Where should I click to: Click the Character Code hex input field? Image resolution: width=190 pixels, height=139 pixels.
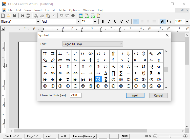point(76,96)
